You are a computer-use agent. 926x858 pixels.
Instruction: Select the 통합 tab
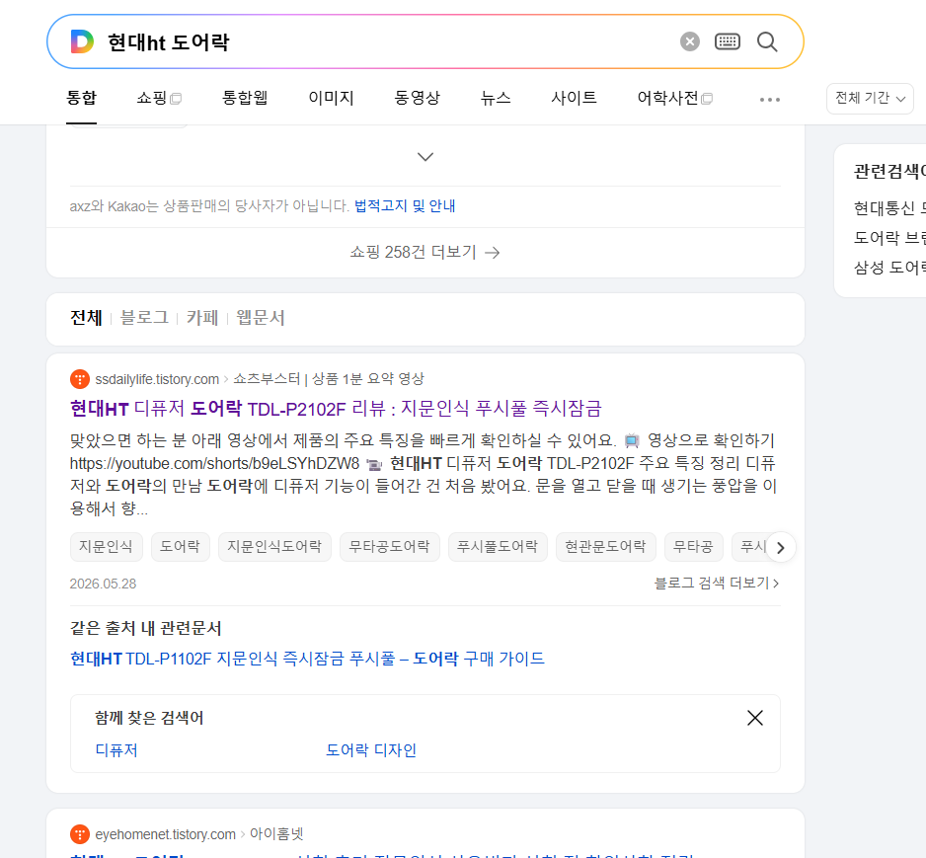click(x=82, y=98)
